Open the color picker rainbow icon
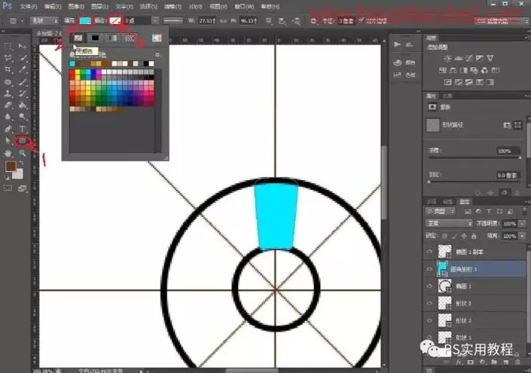Screen dimensions: 531x373 (157, 38)
